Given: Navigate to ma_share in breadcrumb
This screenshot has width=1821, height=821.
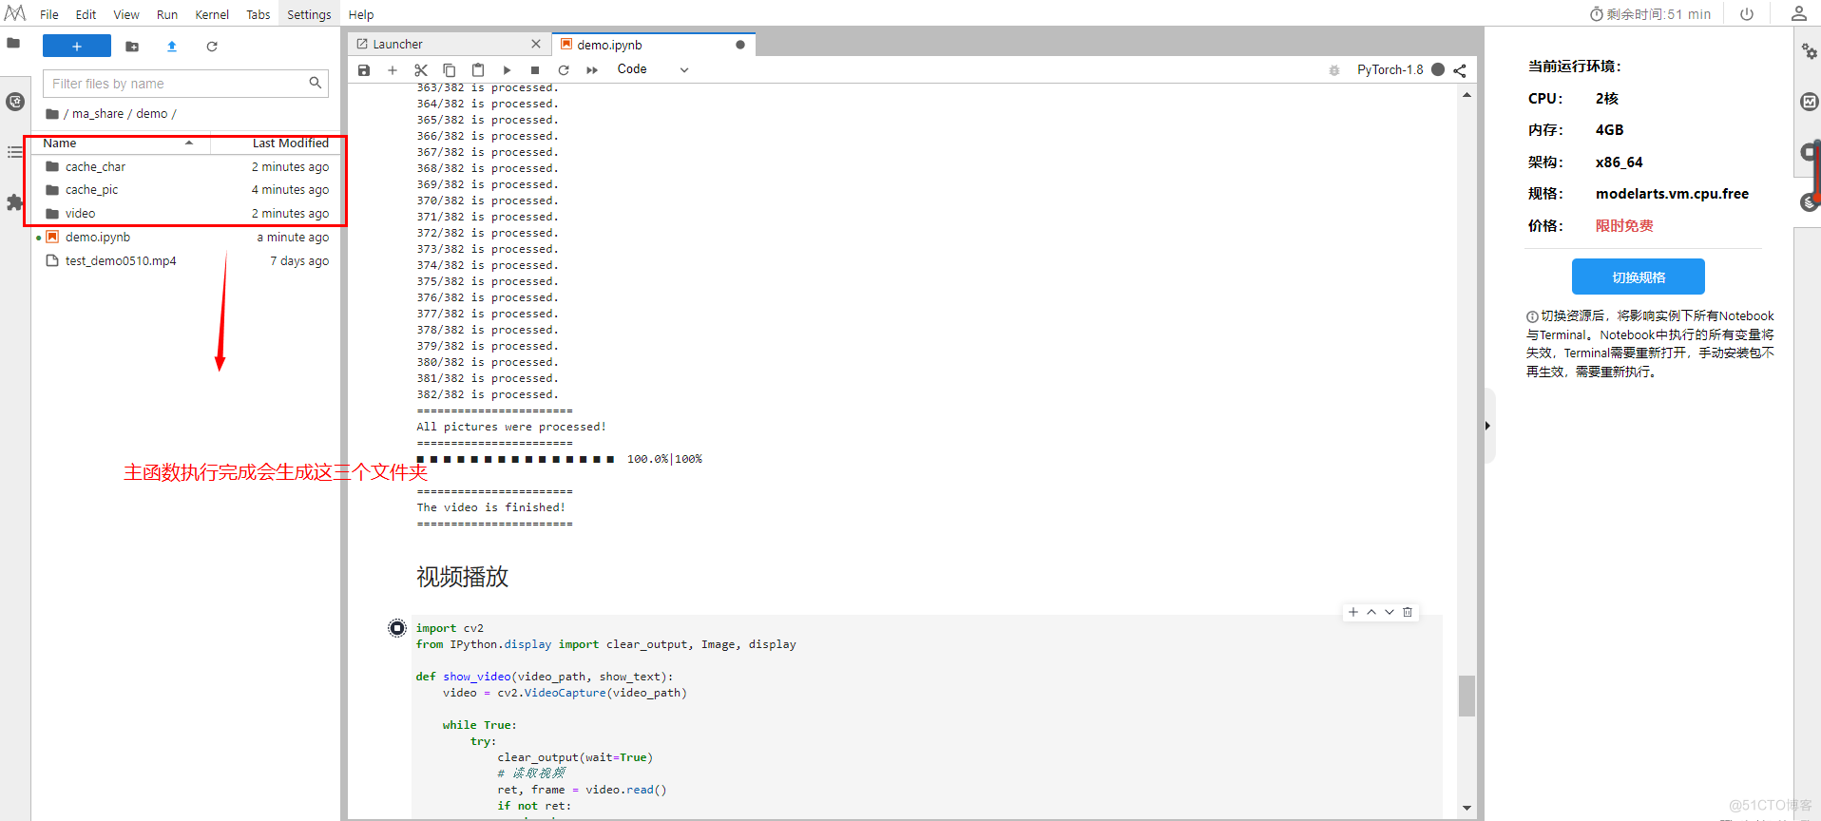Looking at the screenshot, I should pyautogui.click(x=98, y=113).
